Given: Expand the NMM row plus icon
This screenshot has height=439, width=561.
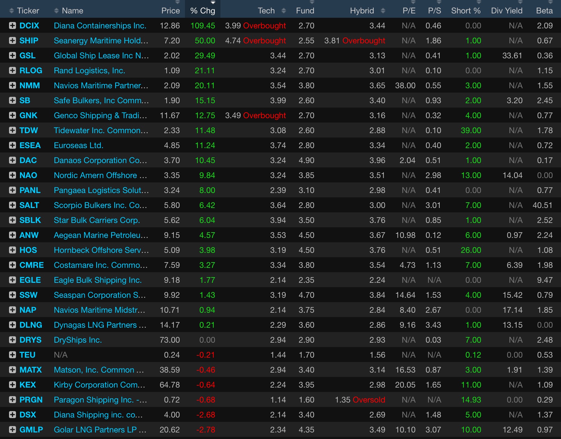Looking at the screenshot, I should pos(12,85).
